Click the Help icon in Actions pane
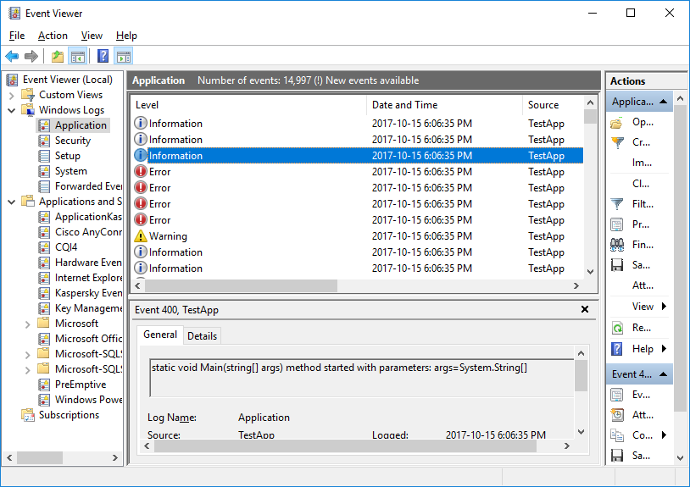The width and height of the screenshot is (690, 487). 617,349
